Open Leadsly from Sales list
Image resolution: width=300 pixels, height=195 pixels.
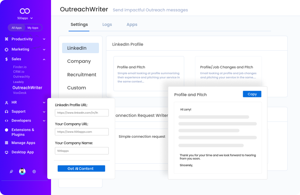point(18,82)
